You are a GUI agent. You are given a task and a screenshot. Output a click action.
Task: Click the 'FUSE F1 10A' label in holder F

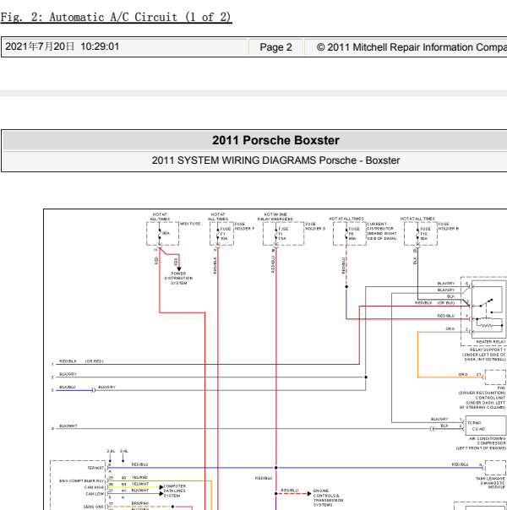[225, 234]
